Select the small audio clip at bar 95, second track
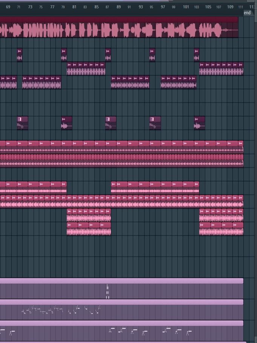 [x=152, y=55]
